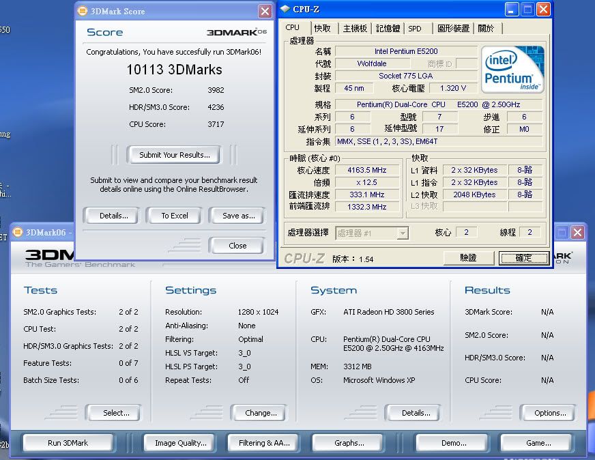Click Options button under Results
The height and width of the screenshot is (460, 595).
[x=550, y=413]
